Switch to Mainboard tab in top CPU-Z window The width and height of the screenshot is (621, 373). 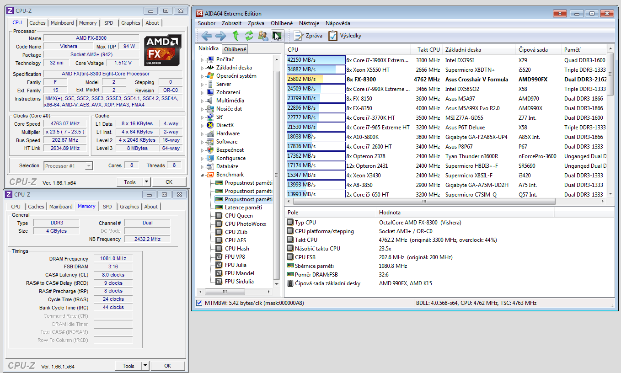point(62,23)
